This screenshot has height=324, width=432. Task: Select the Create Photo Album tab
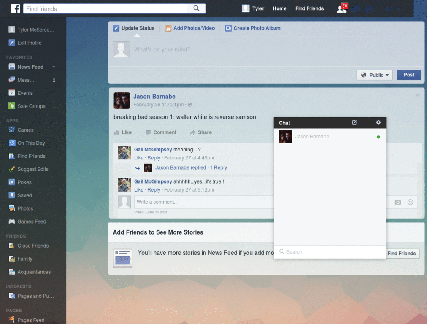pos(253,28)
